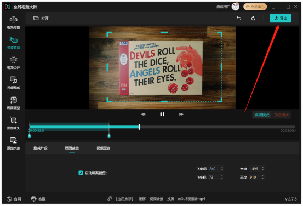Increase 宽度 with the up arrow

(262, 168)
